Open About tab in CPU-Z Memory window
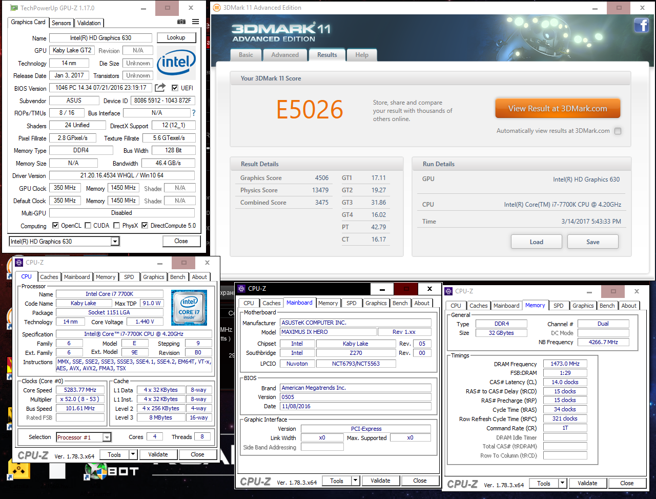656x499 pixels. (x=629, y=306)
